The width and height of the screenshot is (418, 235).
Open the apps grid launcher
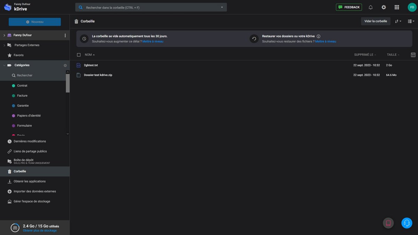pos(397,7)
